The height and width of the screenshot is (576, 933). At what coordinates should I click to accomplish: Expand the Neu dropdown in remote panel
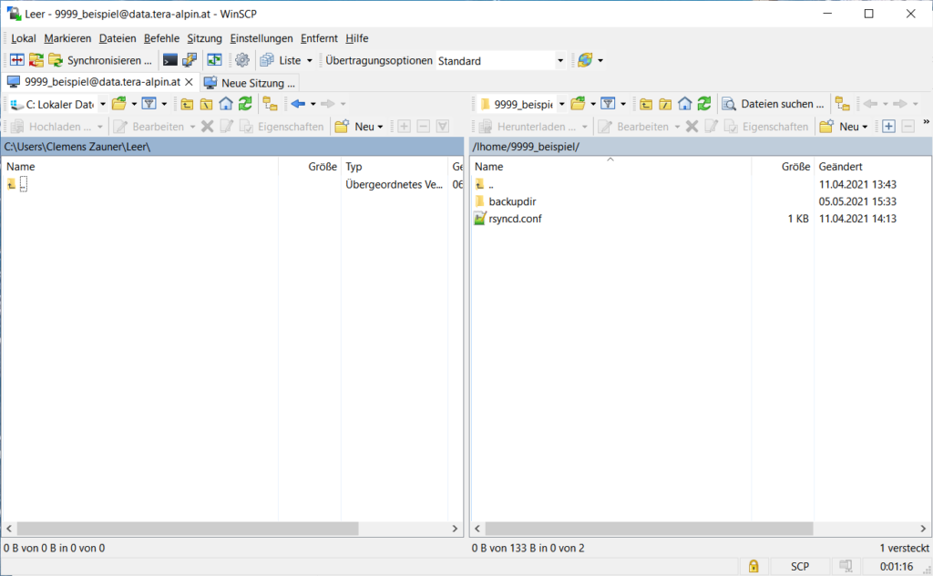tap(865, 127)
